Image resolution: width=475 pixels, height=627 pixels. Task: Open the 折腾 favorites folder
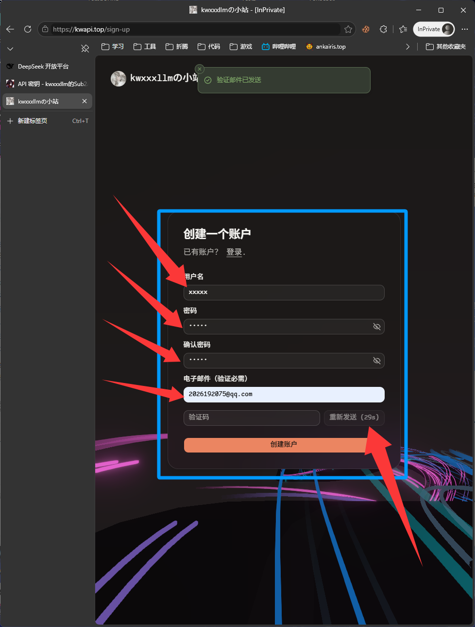point(177,47)
